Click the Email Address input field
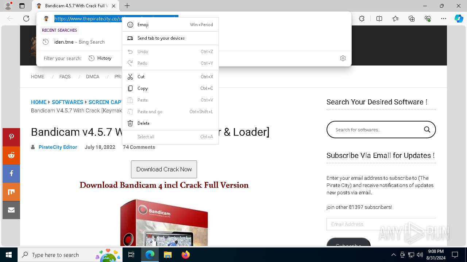This screenshot has width=467, height=262. click(381, 224)
